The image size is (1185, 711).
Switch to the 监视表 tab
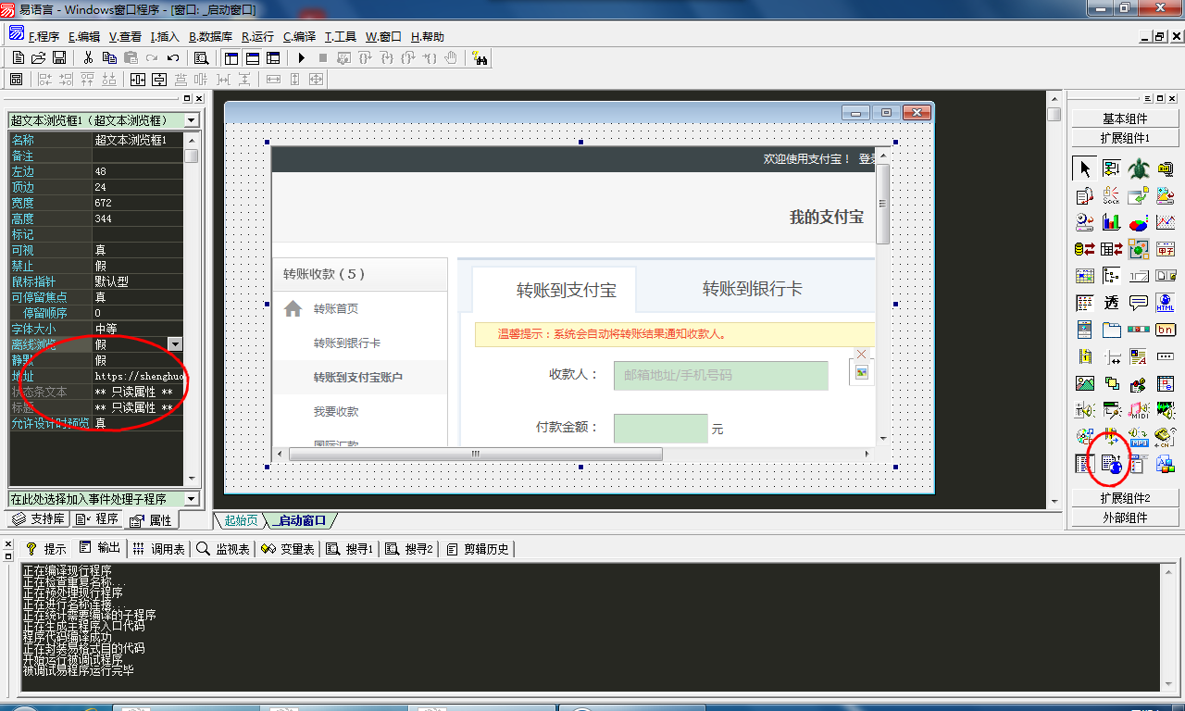tap(222, 549)
